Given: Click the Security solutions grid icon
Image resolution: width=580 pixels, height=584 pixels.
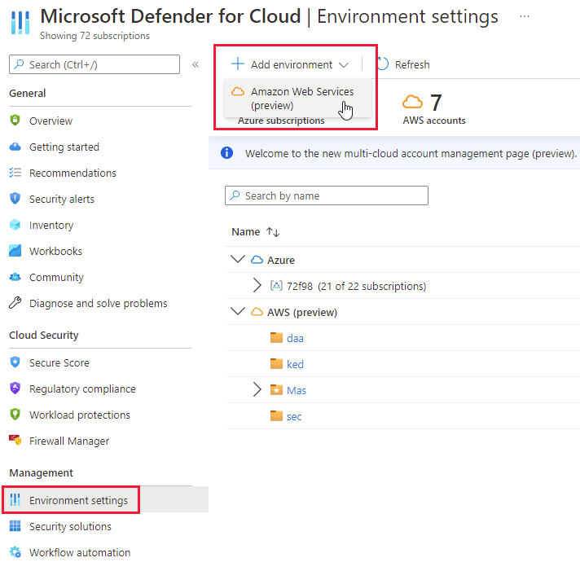Looking at the screenshot, I should tap(15, 526).
